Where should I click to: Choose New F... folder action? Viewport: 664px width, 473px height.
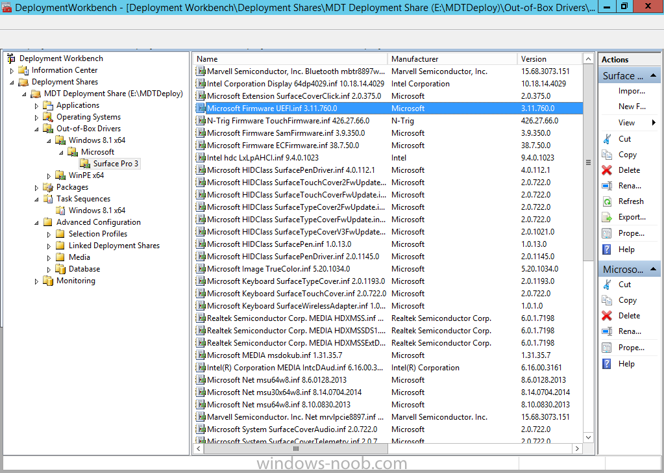pos(632,107)
